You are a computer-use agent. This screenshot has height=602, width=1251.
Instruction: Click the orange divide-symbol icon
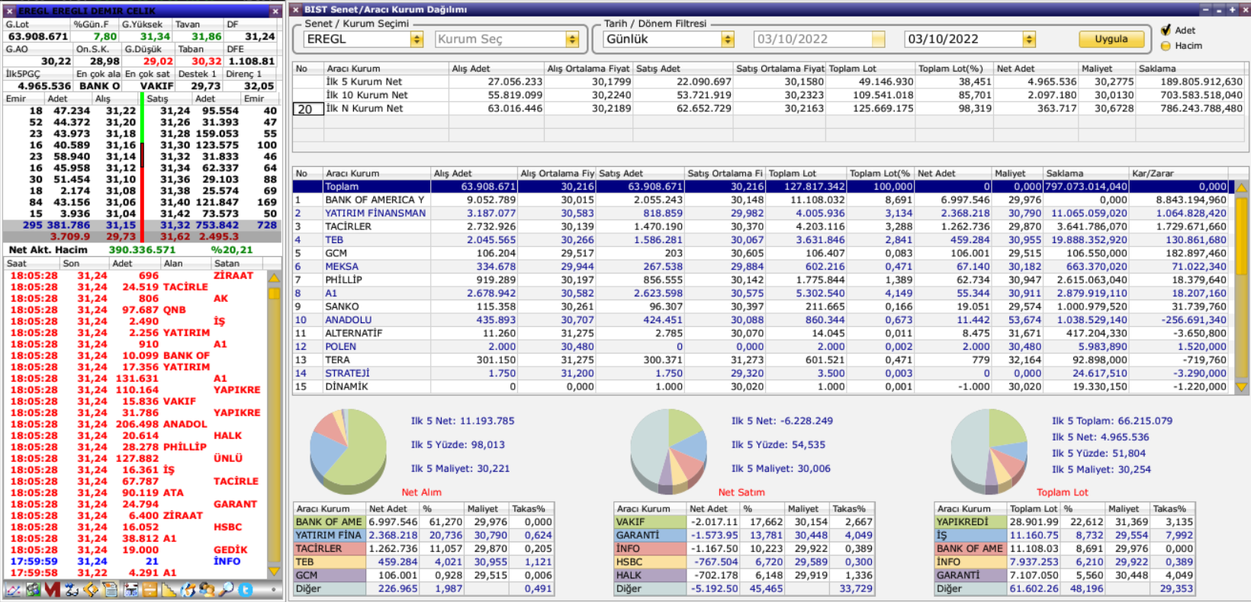[x=150, y=590]
